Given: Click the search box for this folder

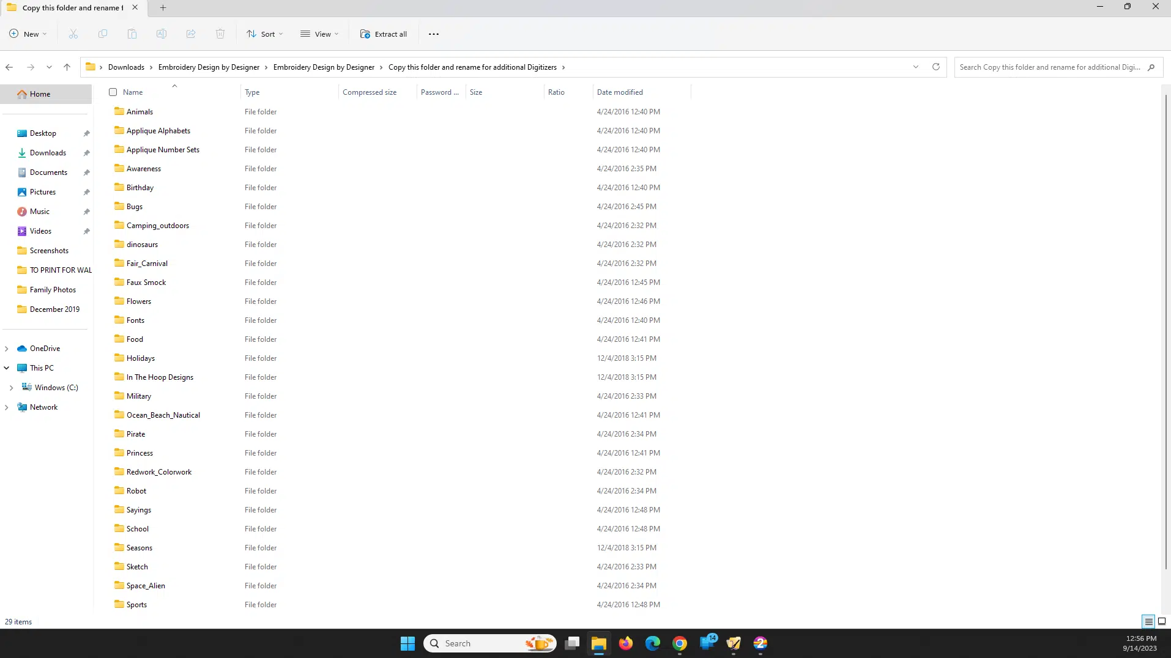Looking at the screenshot, I should 1049,67.
